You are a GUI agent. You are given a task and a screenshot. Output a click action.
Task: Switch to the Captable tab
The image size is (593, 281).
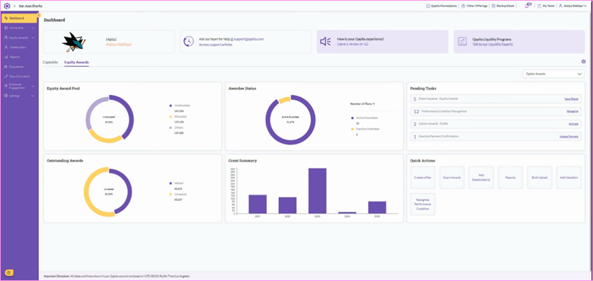click(50, 62)
